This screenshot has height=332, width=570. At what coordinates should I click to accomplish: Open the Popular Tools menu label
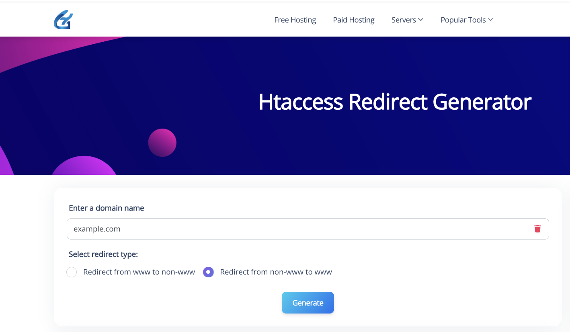pyautogui.click(x=463, y=20)
